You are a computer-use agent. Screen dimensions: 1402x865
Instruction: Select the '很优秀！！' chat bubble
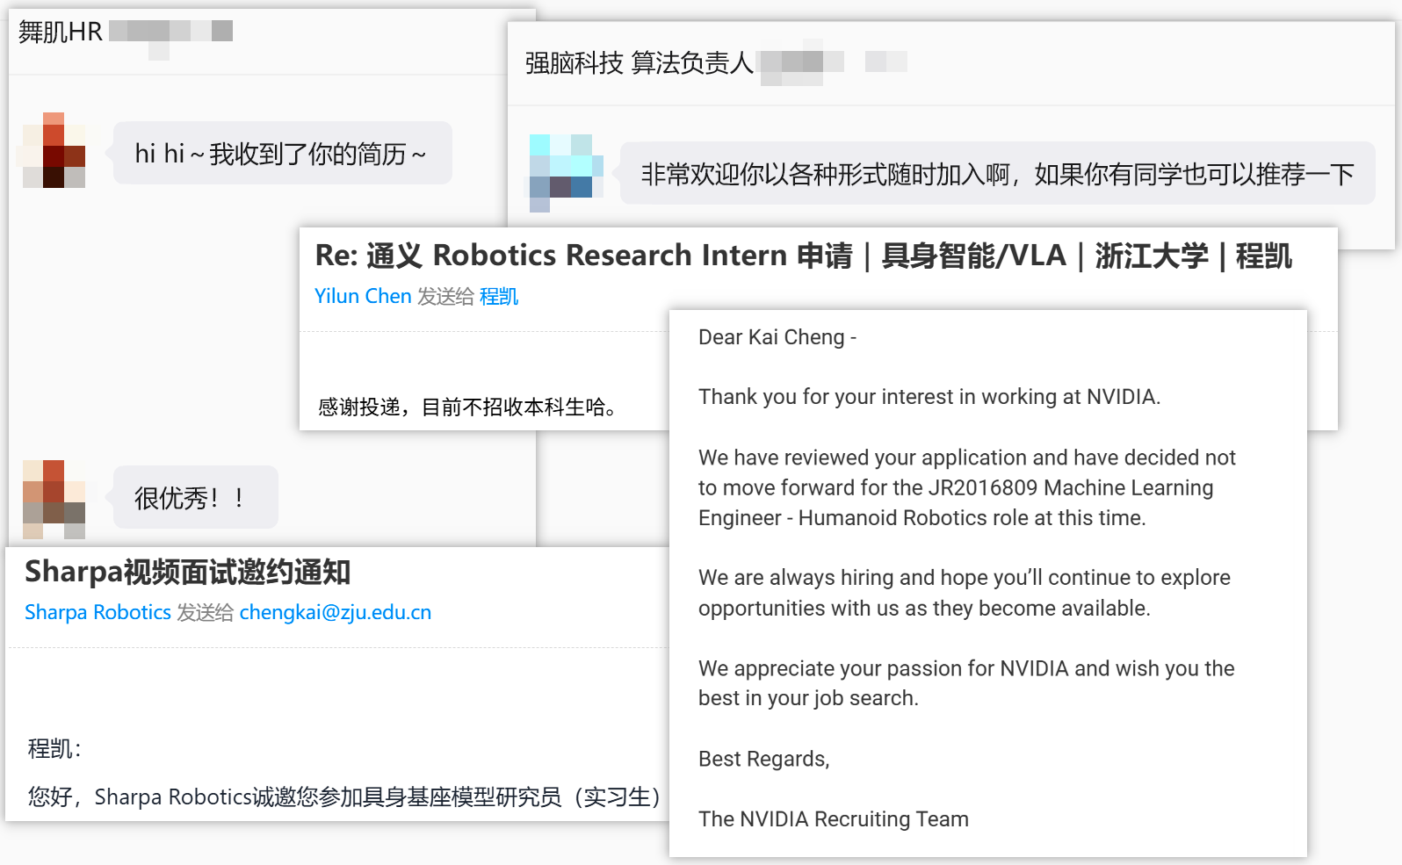pos(195,498)
